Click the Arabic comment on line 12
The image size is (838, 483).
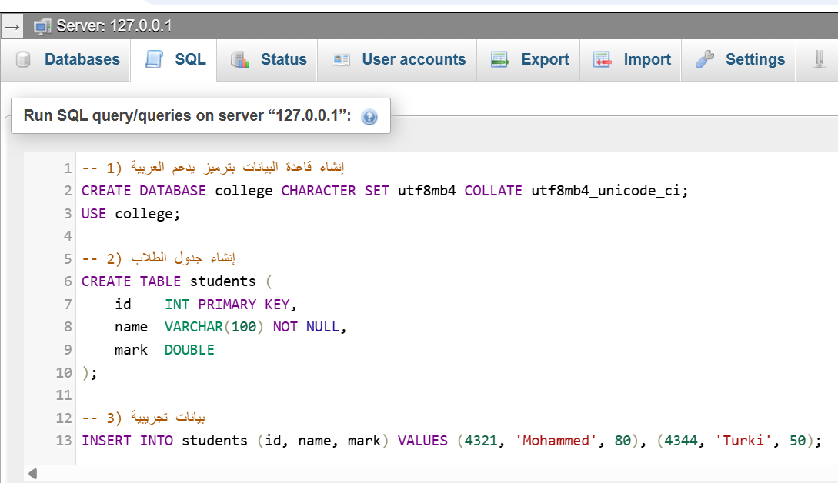click(143, 418)
